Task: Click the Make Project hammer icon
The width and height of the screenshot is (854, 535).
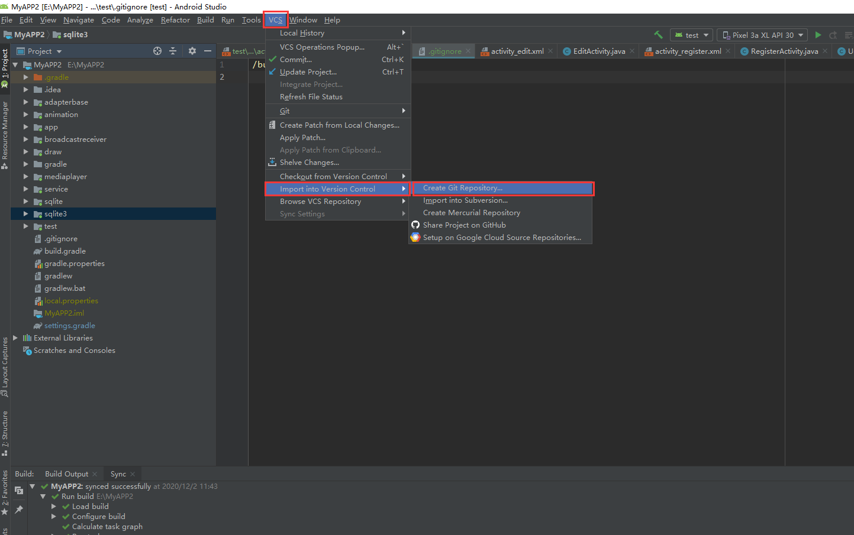Action: pyautogui.click(x=658, y=35)
